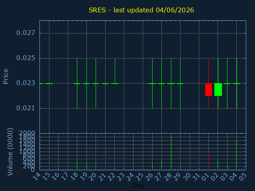
Task: Click the Price y-axis title
Action: coord(6,76)
